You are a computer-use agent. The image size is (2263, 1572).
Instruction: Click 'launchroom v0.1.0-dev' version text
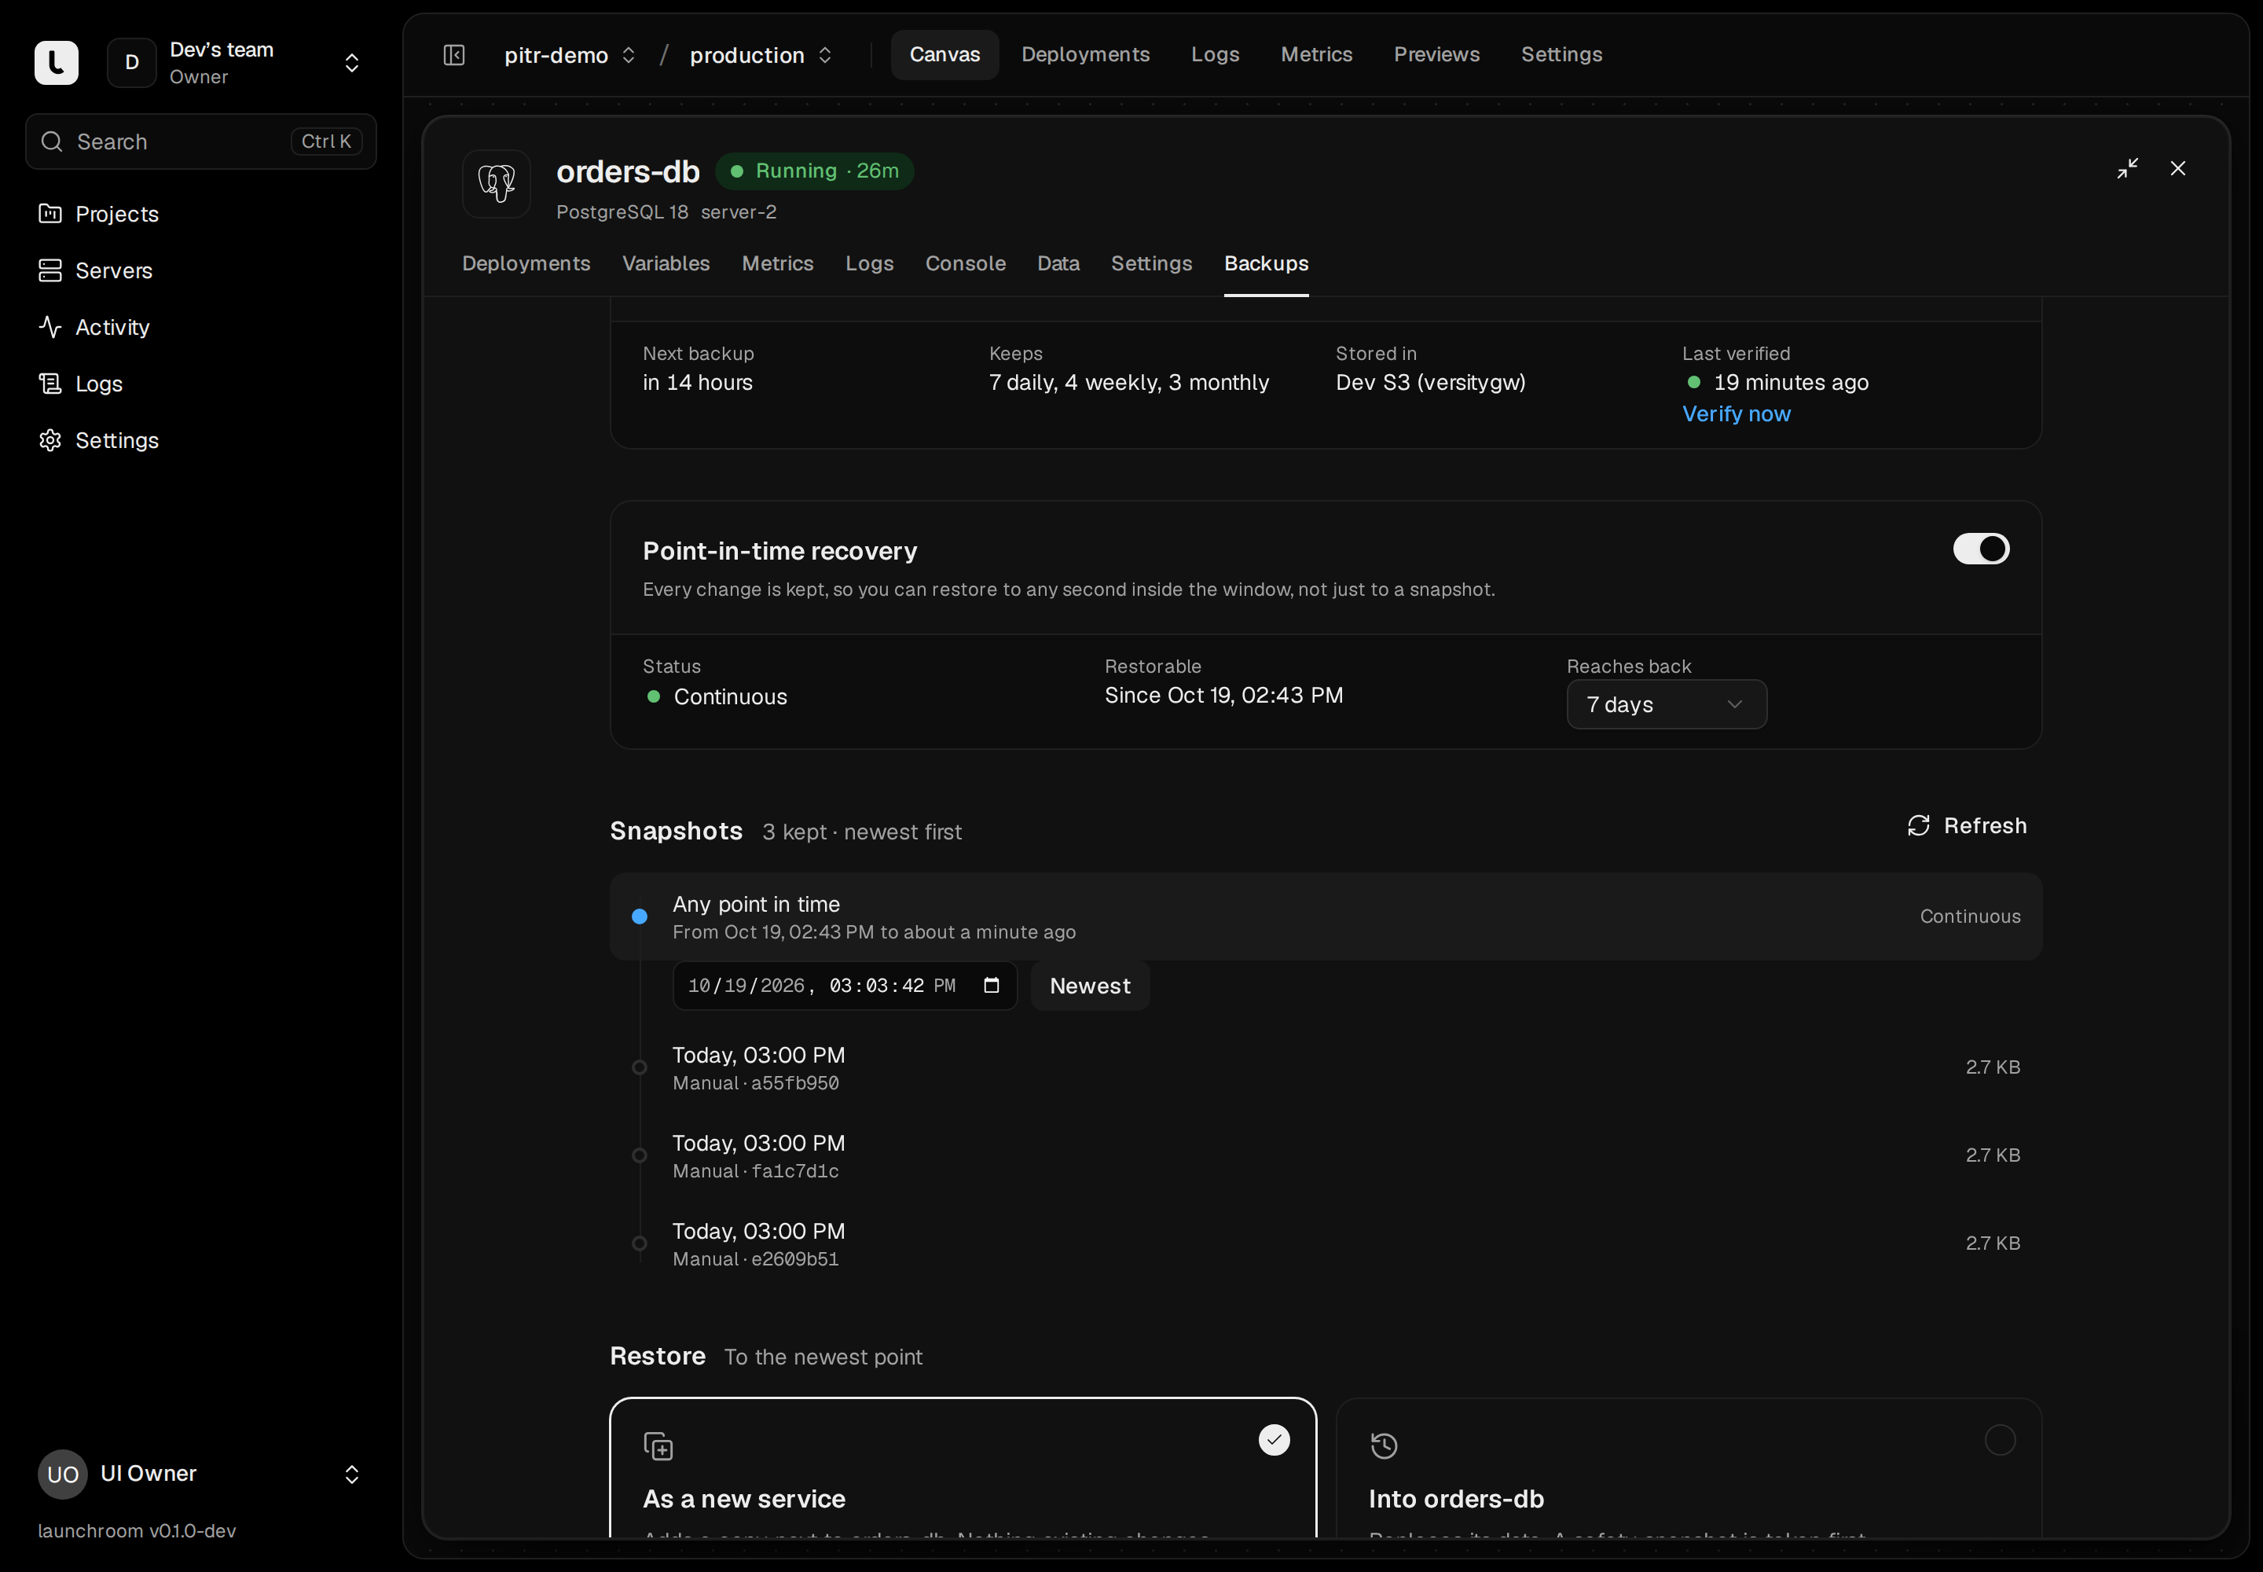pos(137,1532)
